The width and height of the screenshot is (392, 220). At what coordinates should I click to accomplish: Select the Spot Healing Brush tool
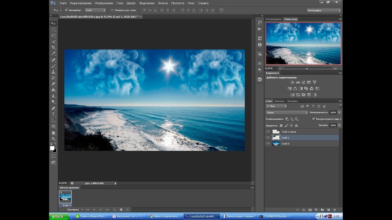click(54, 60)
